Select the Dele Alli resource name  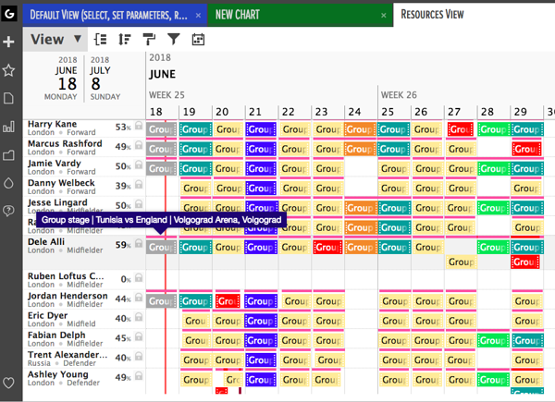click(46, 241)
